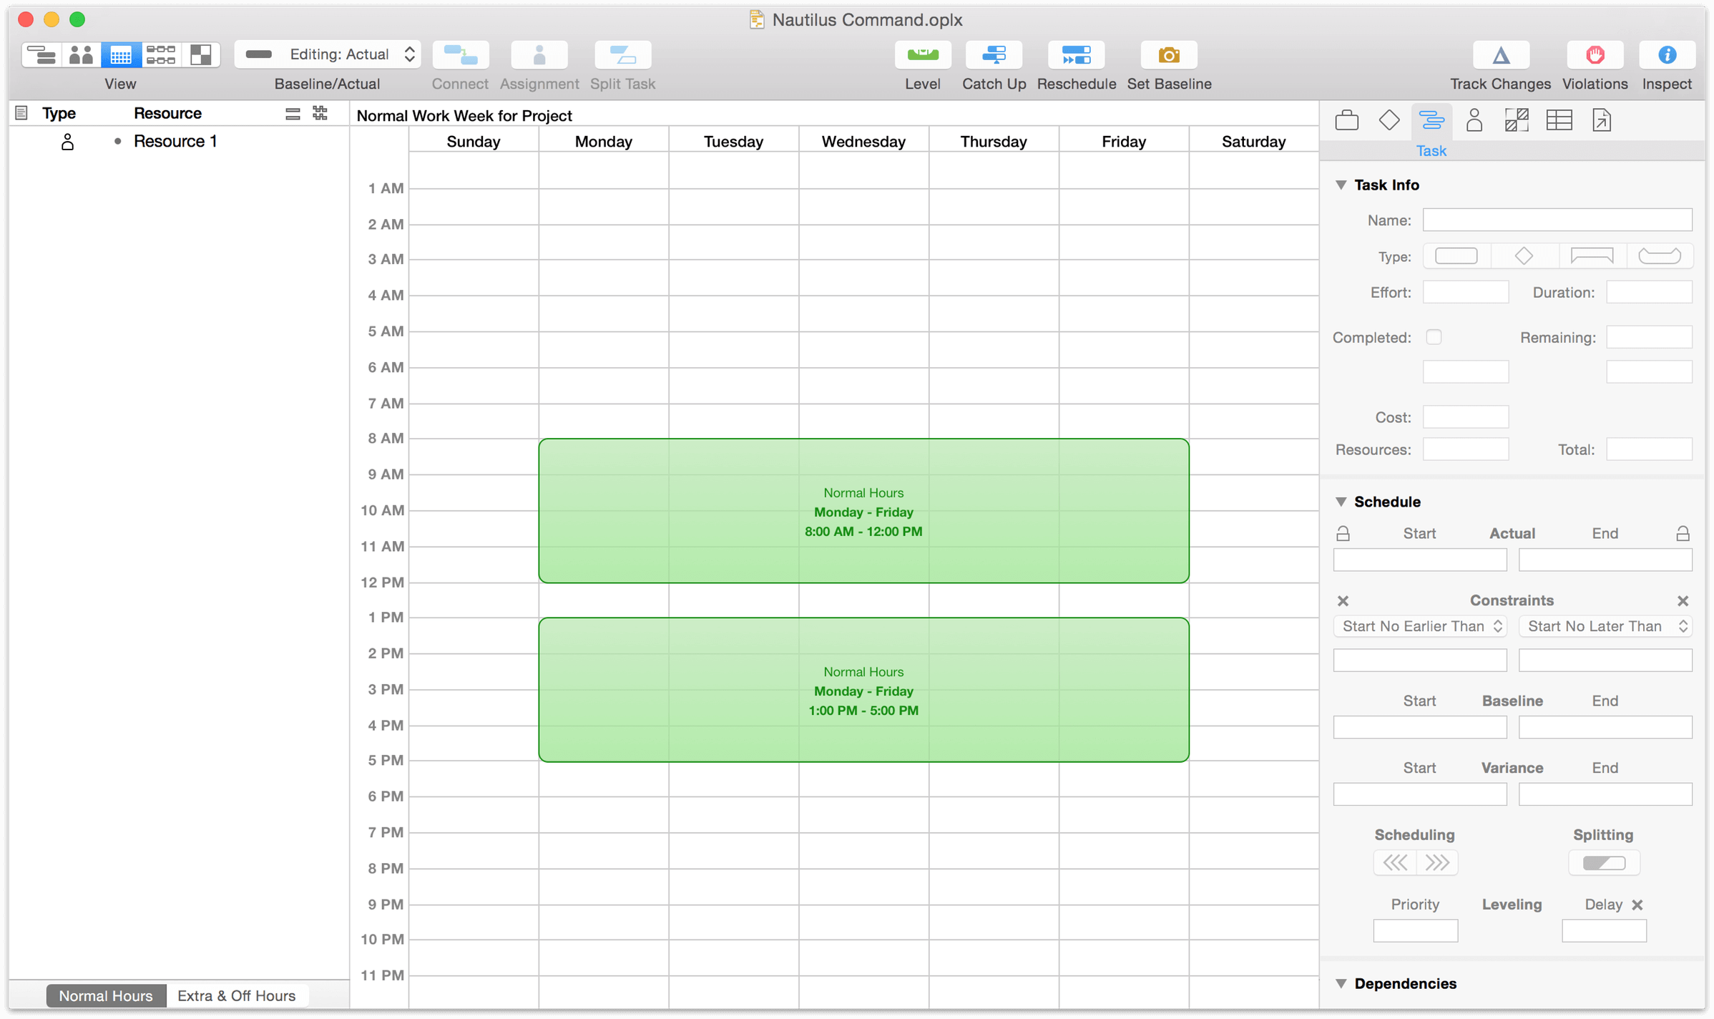
Task: Select the Calendar view icon
Action: click(120, 55)
